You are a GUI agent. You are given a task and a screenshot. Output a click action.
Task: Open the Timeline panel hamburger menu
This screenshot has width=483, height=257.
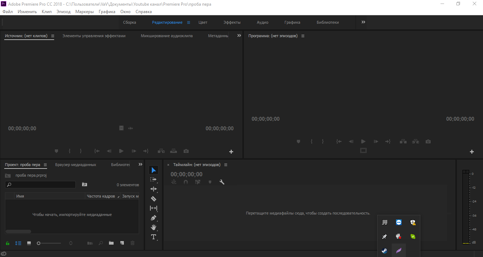point(226,165)
